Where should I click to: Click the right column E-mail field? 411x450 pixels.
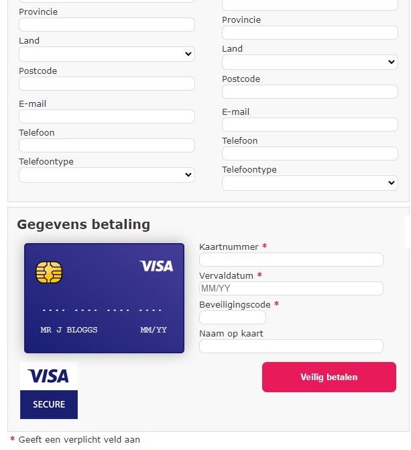(310, 125)
